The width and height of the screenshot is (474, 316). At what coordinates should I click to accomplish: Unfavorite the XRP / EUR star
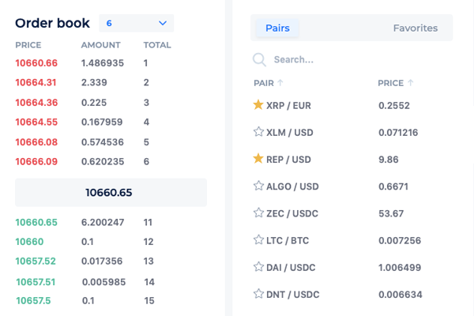258,105
